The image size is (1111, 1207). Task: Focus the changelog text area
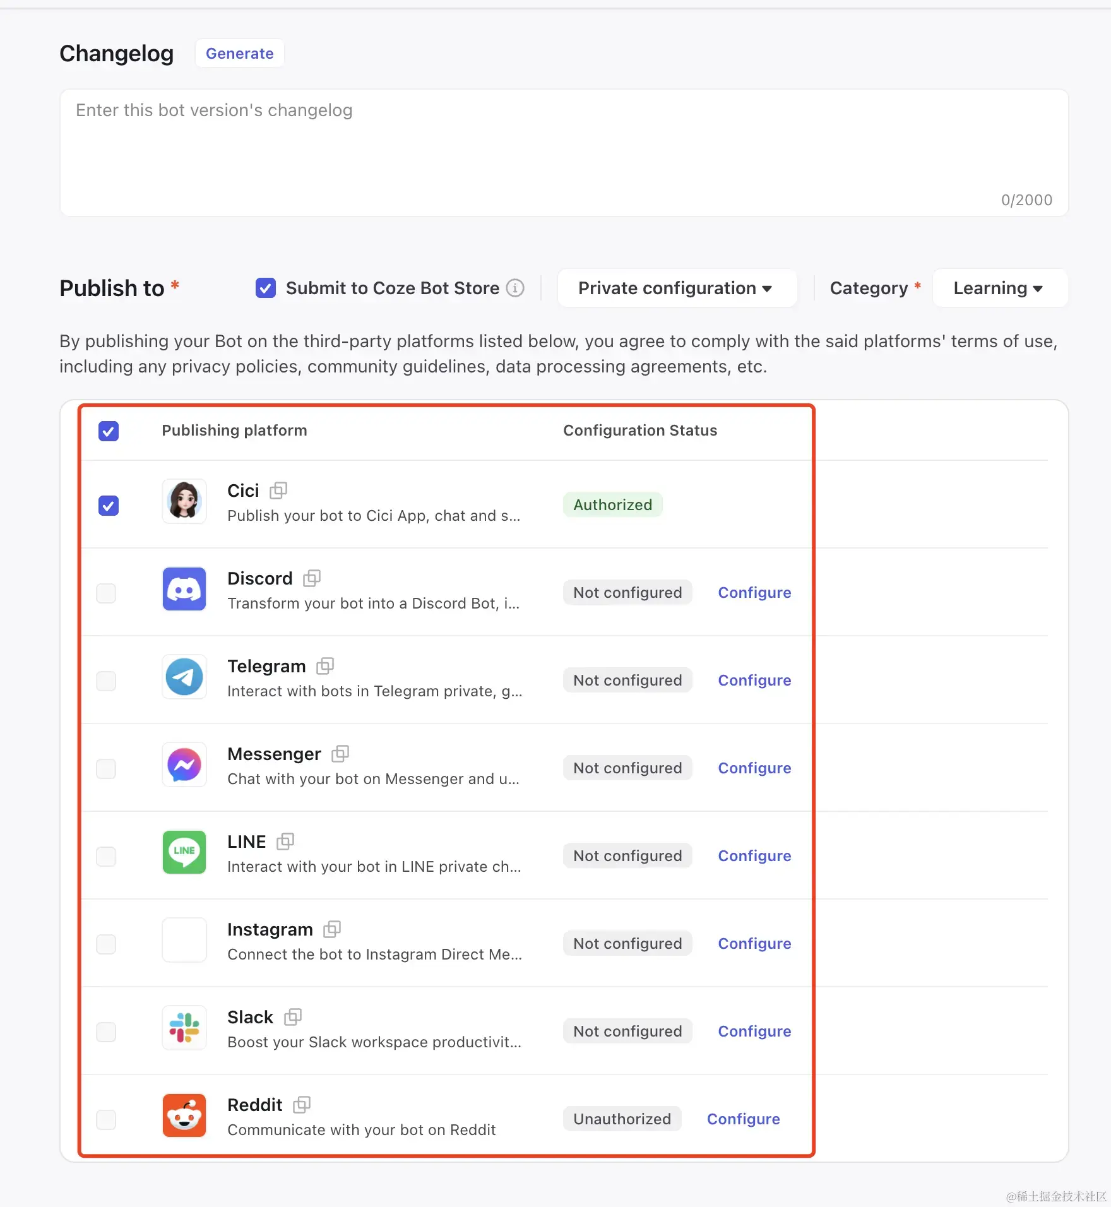click(564, 153)
